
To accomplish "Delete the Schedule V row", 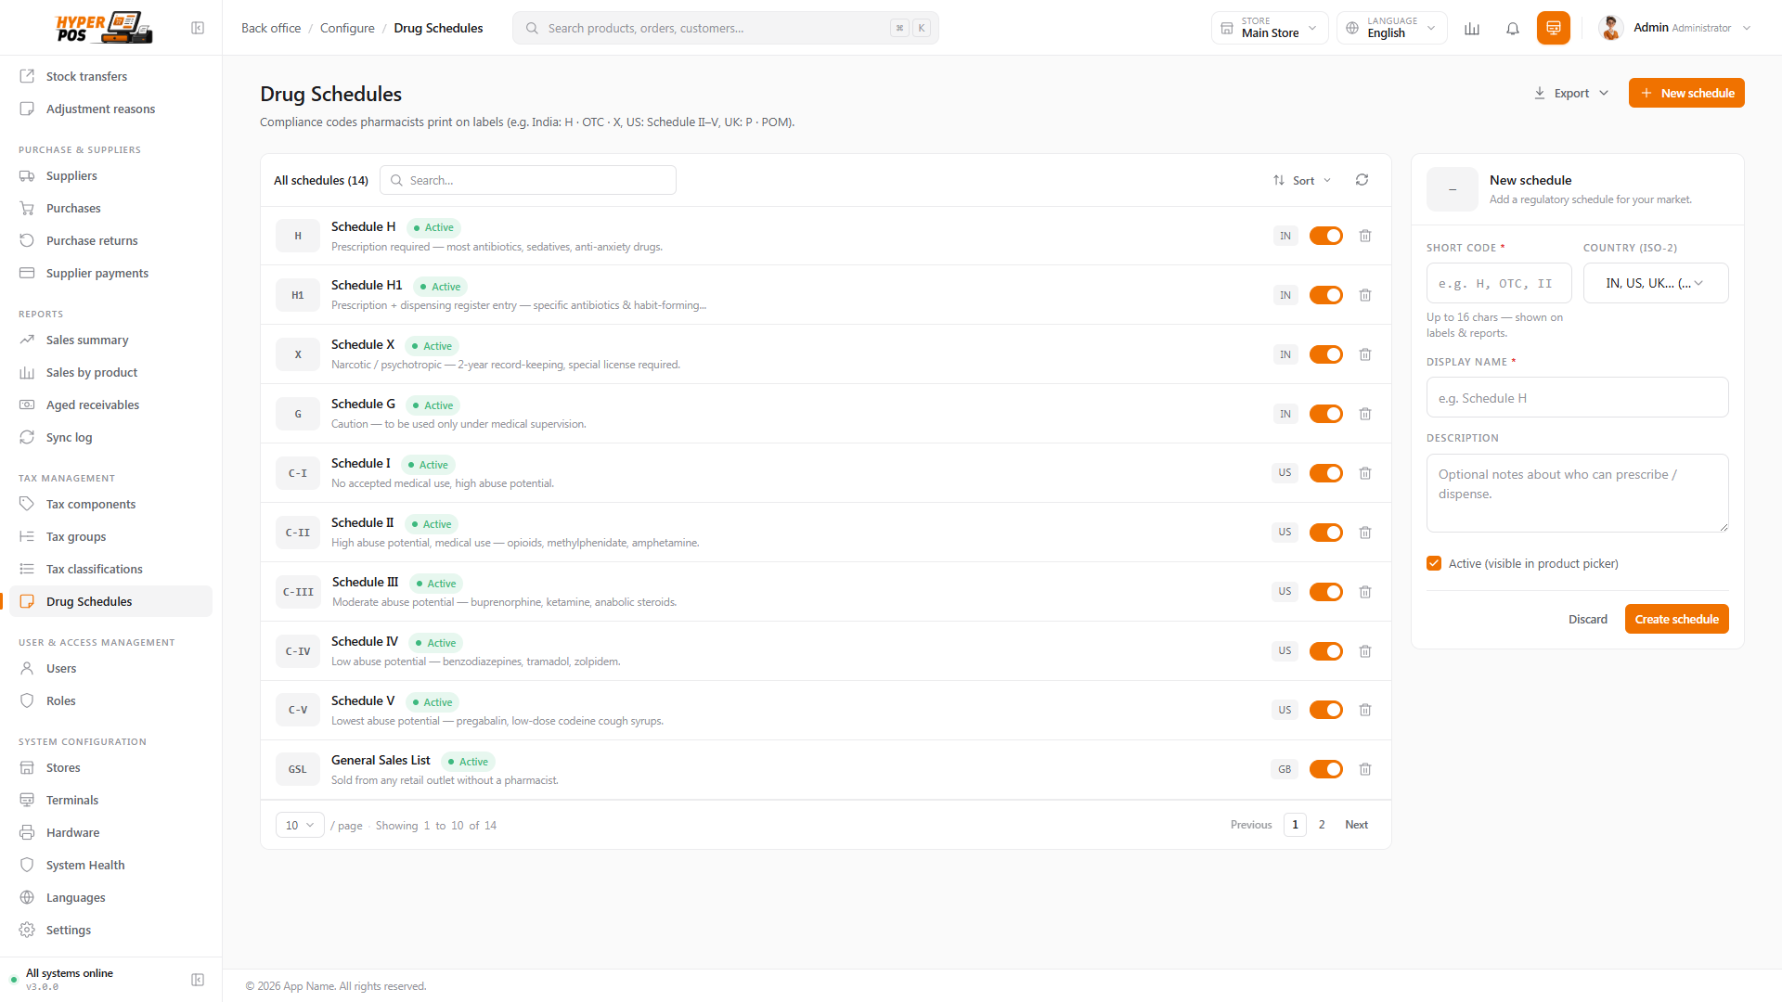I will point(1365,710).
